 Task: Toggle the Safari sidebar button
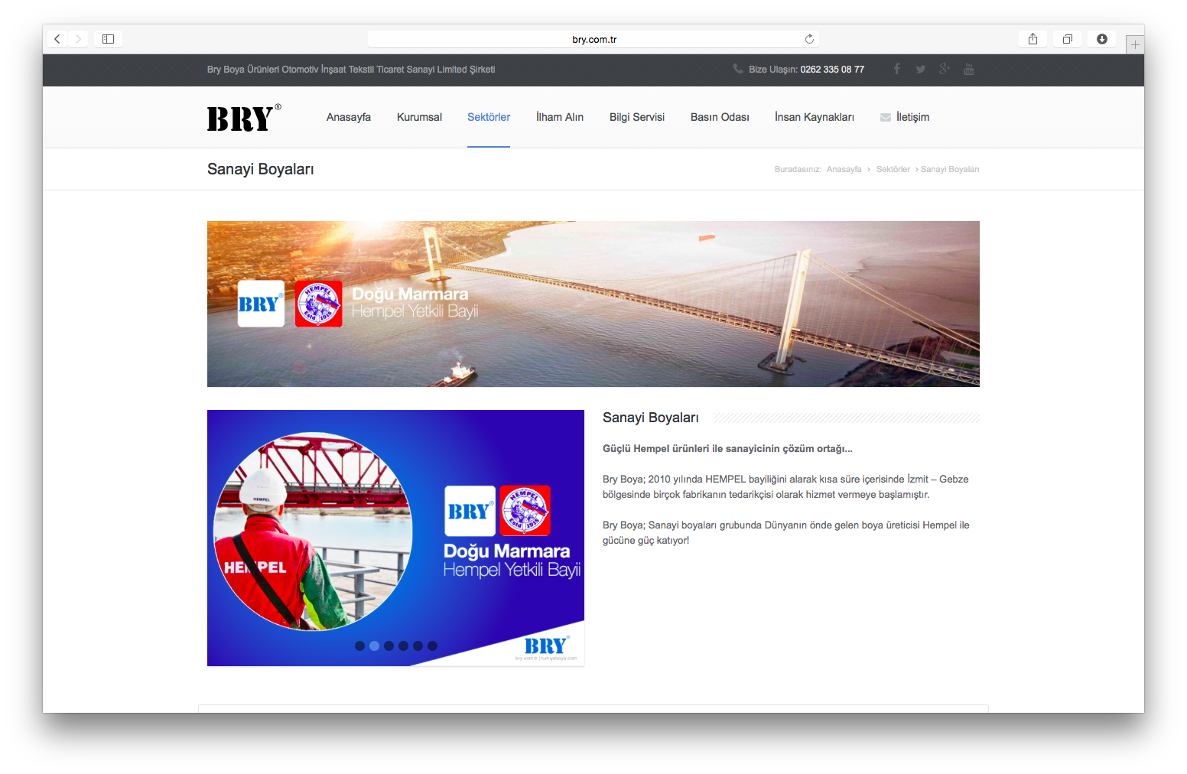click(x=108, y=39)
